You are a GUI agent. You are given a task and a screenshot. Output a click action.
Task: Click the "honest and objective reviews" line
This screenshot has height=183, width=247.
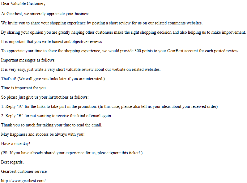tap(52, 42)
